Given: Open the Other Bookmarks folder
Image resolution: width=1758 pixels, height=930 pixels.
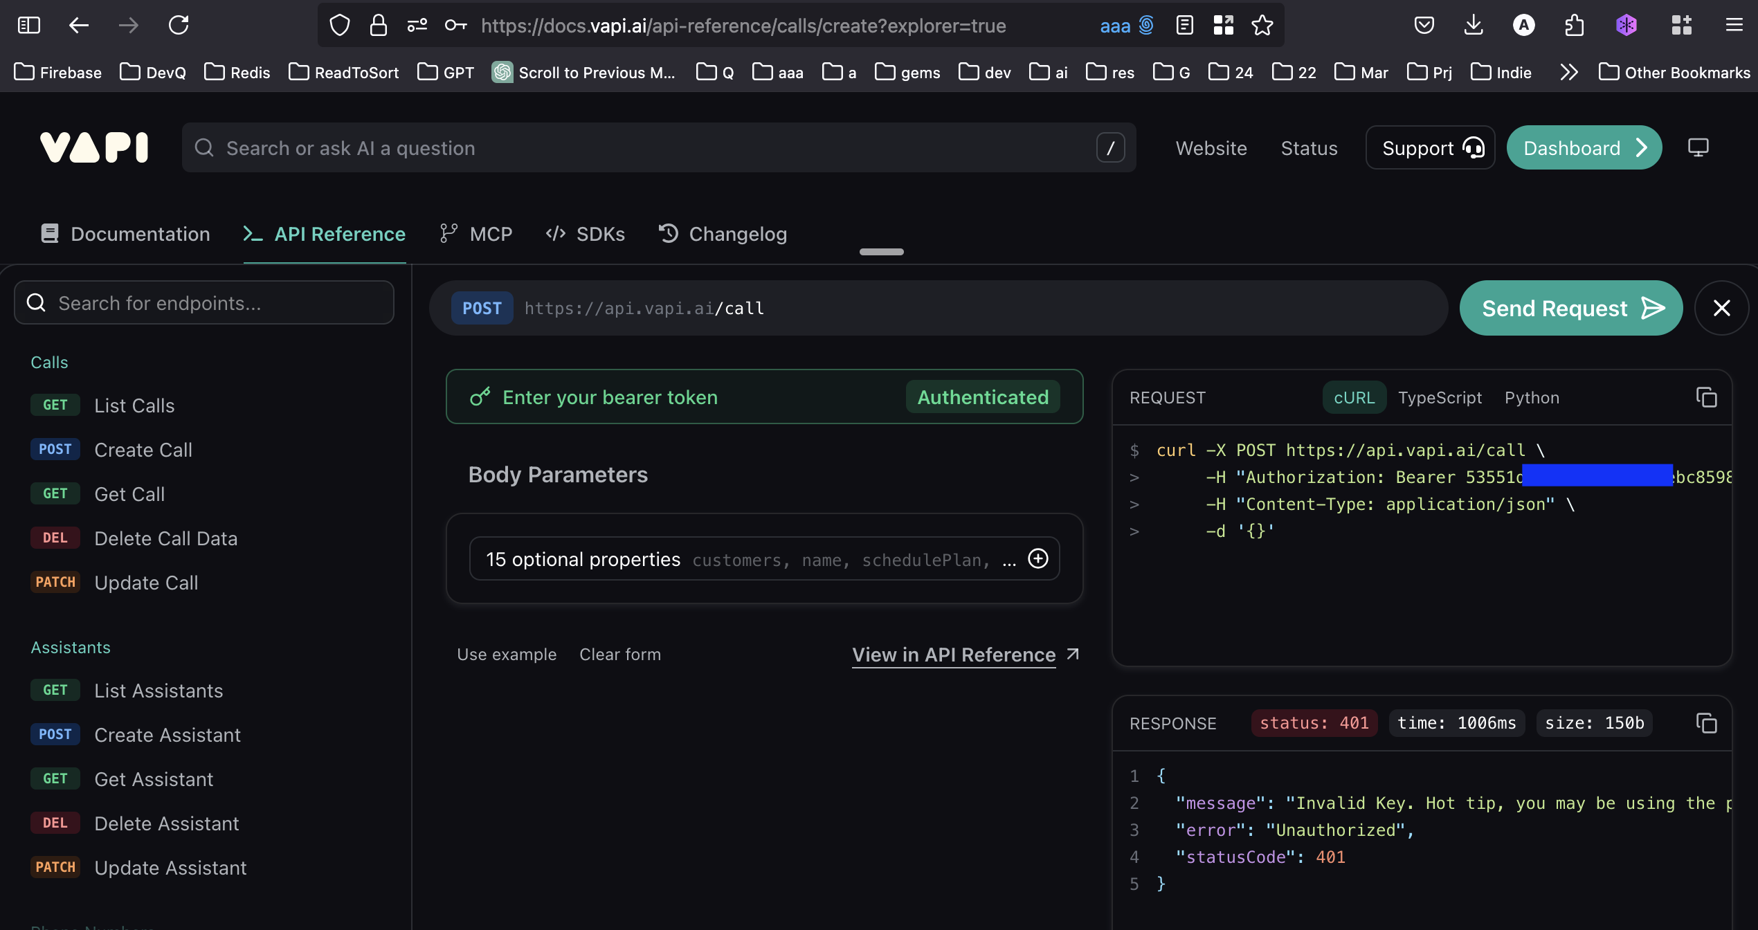Looking at the screenshot, I should pyautogui.click(x=1674, y=72).
